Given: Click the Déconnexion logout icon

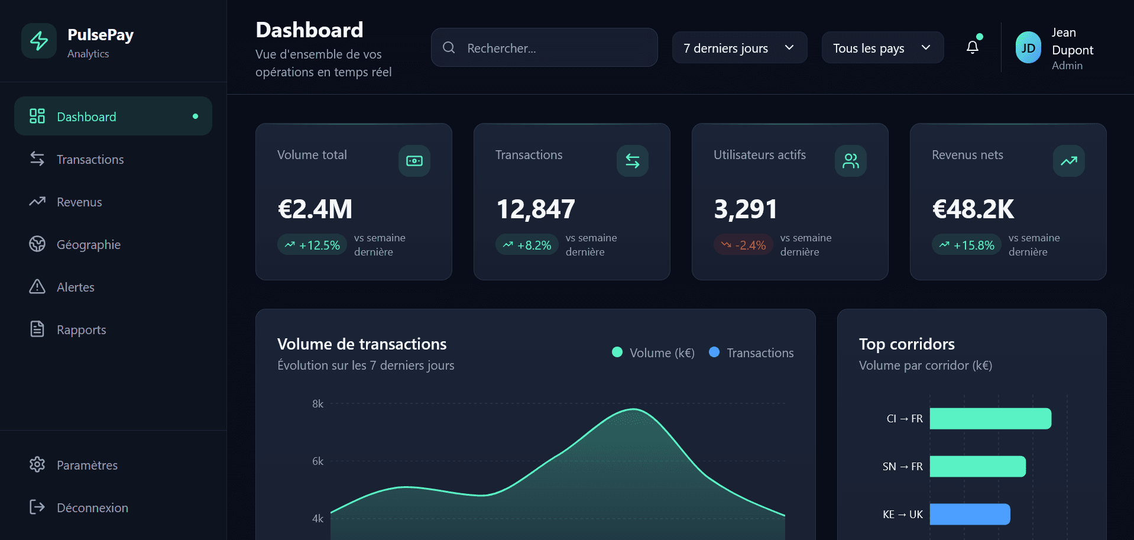Looking at the screenshot, I should click(37, 507).
